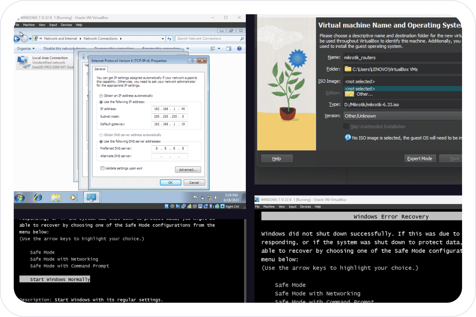Viewport: 476px width, 317px height.
Task: Click the Name field containing mikrotik_routers
Action: (403, 57)
